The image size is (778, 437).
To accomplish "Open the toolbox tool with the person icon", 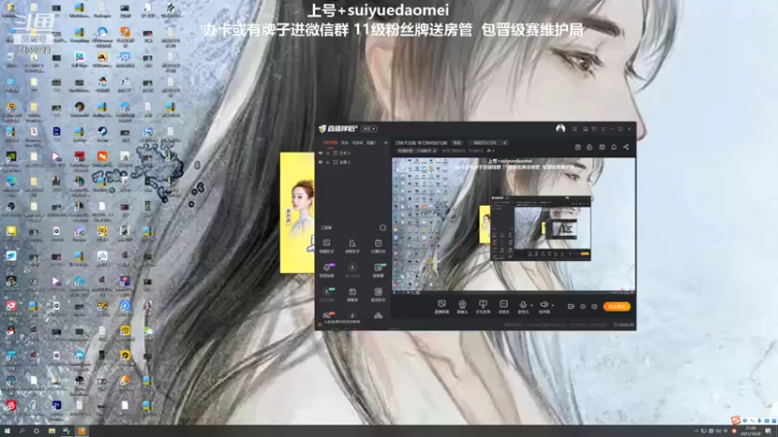I will pos(352,246).
